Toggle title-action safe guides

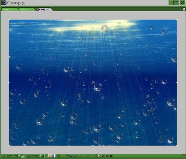19,156
